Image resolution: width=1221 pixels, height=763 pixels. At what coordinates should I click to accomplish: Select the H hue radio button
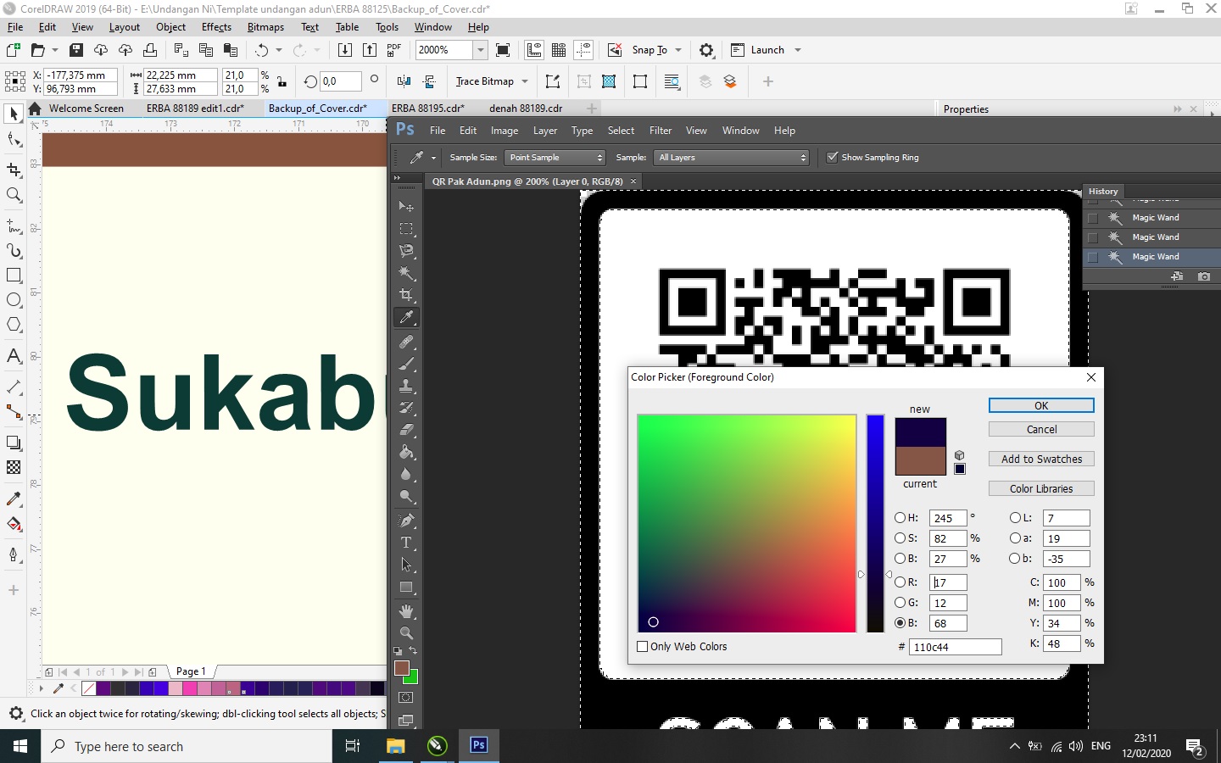(x=900, y=518)
